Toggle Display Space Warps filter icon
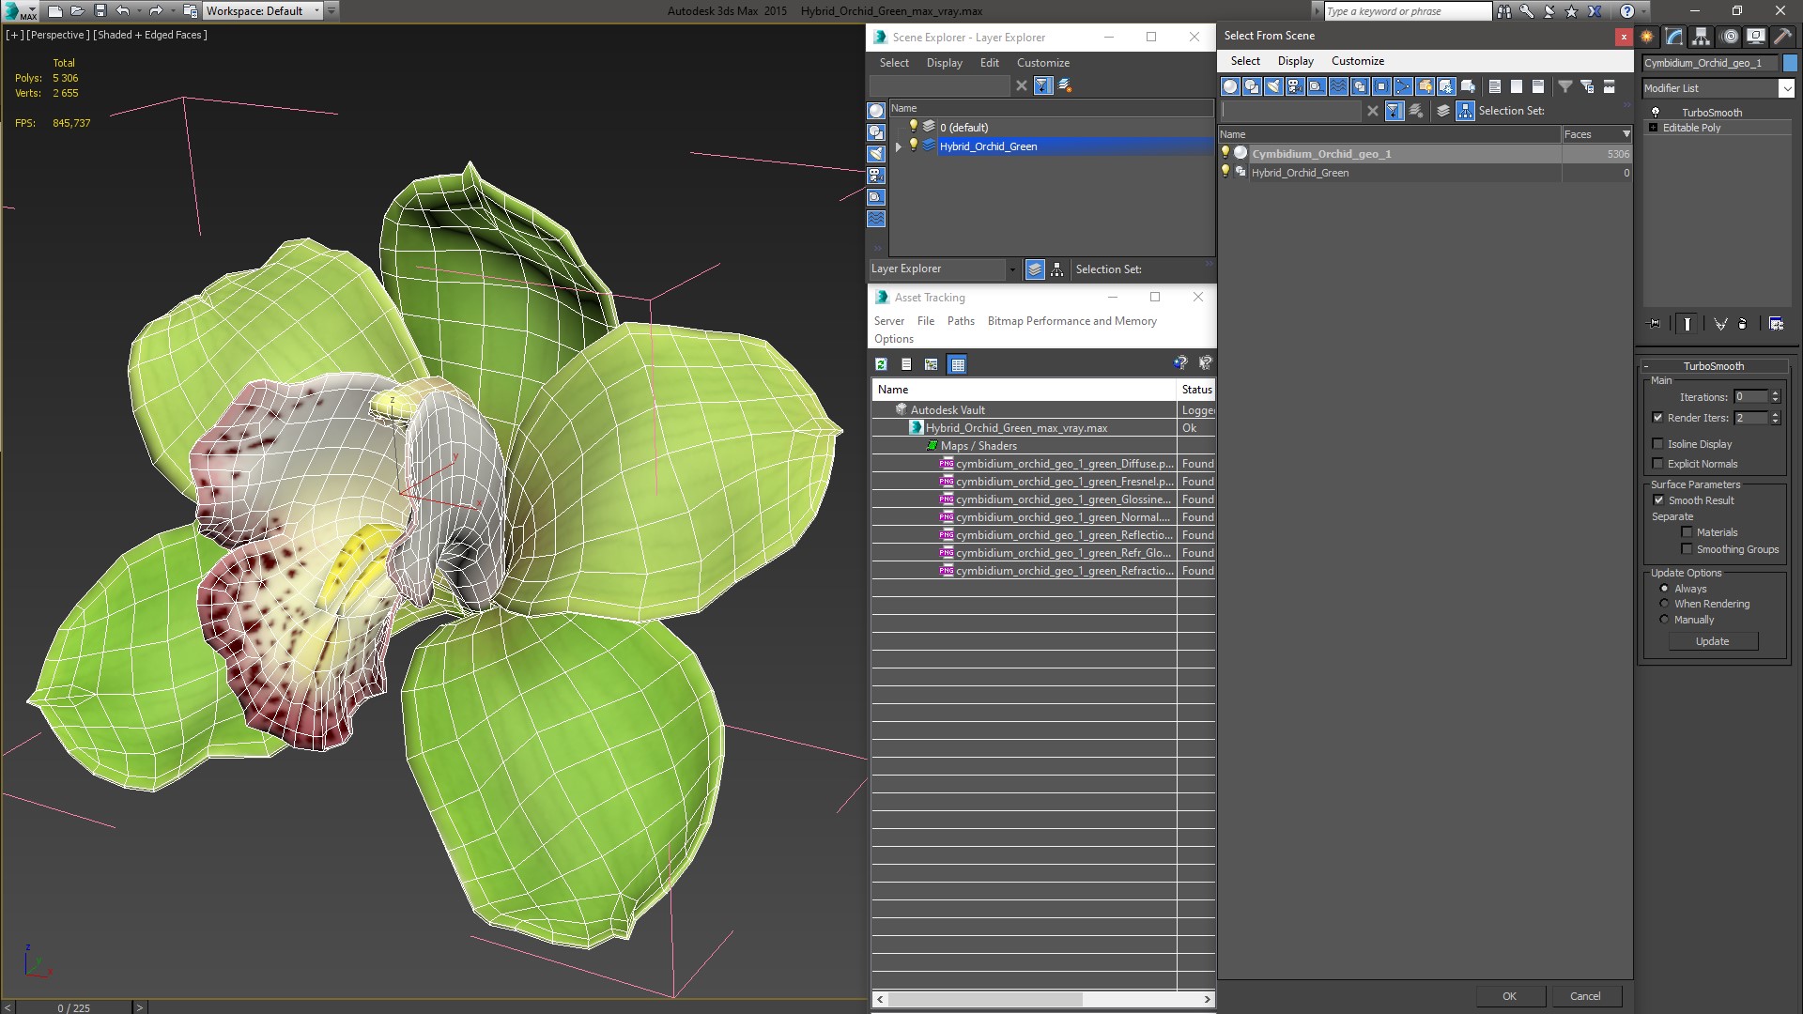1803x1014 pixels. tap(1338, 86)
